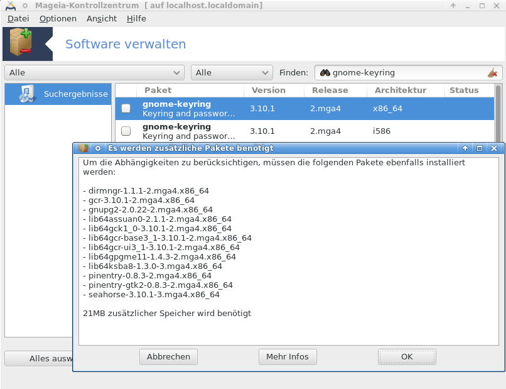Click the x86_64 architecture cell
This screenshot has height=389, width=506.
click(x=387, y=109)
